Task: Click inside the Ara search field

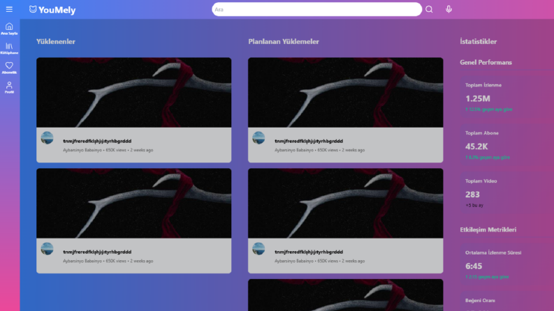Action: [x=317, y=10]
